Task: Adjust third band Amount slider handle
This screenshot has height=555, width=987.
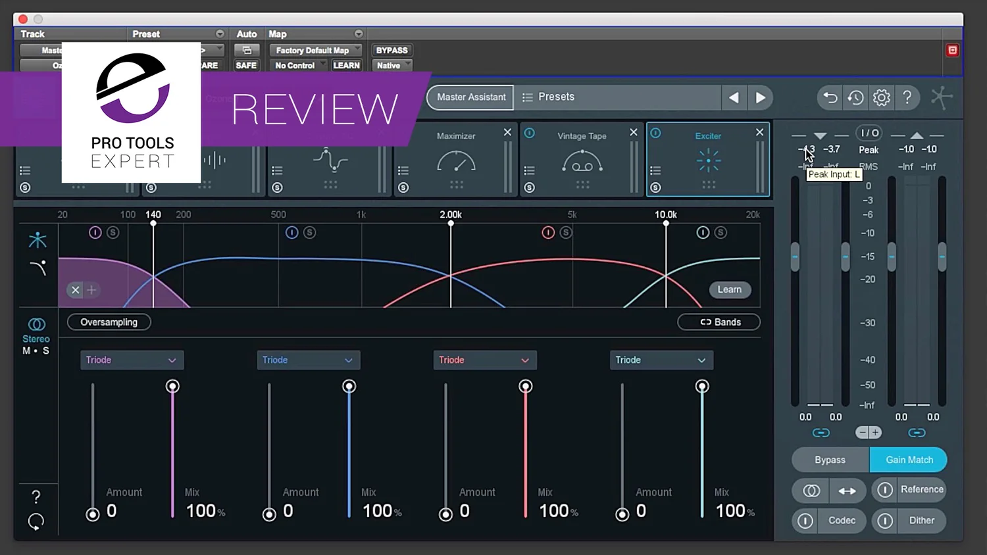Action: (x=445, y=514)
